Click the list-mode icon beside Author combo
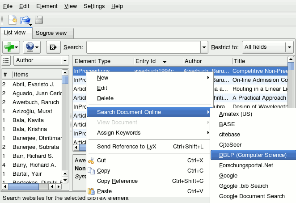The height and width of the screenshot is (203, 296). pyautogui.click(x=6, y=60)
